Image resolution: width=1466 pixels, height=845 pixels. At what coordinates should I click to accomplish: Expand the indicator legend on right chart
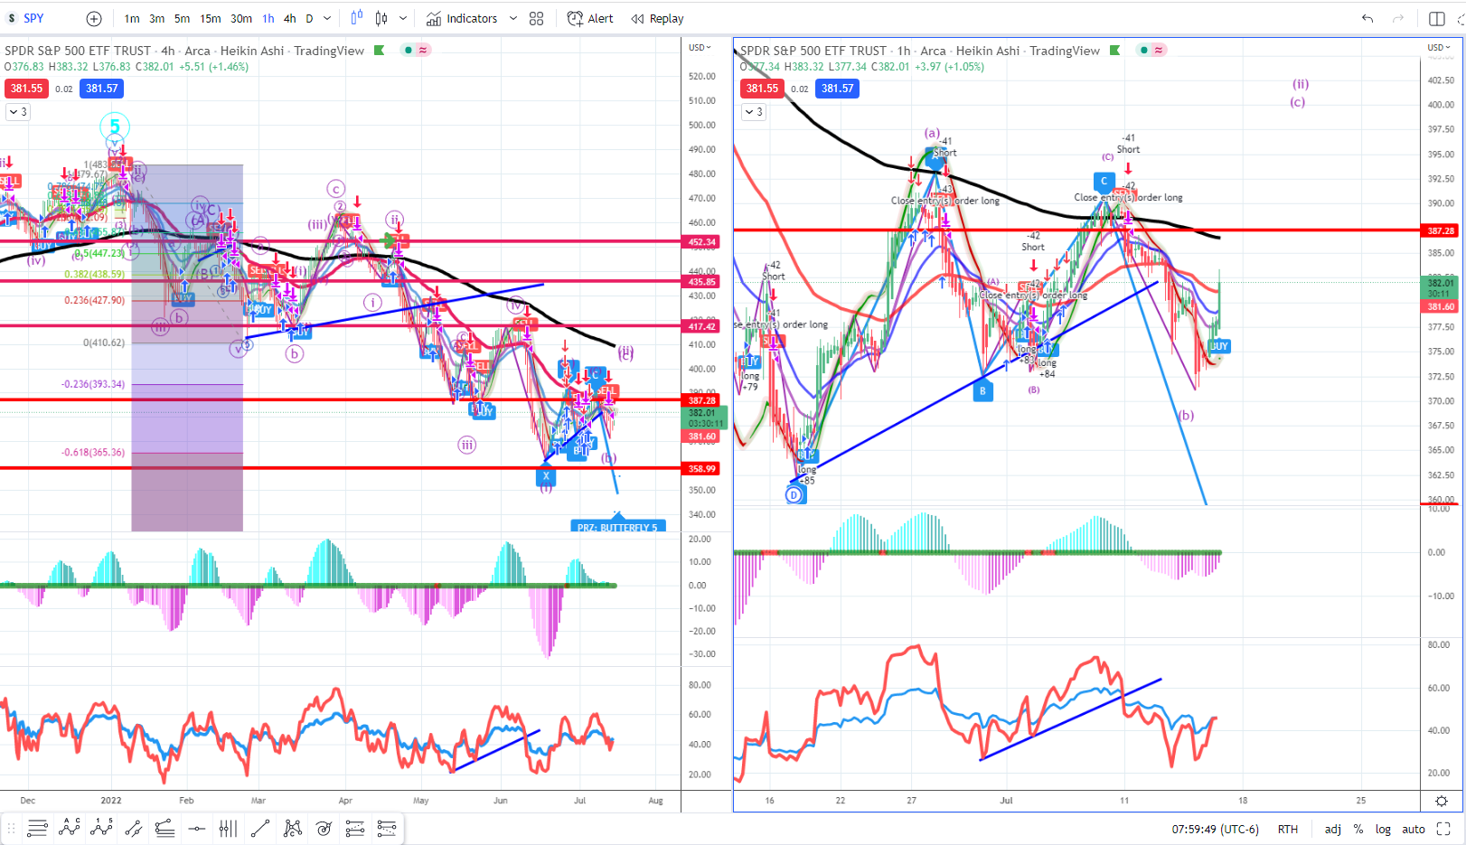(754, 112)
